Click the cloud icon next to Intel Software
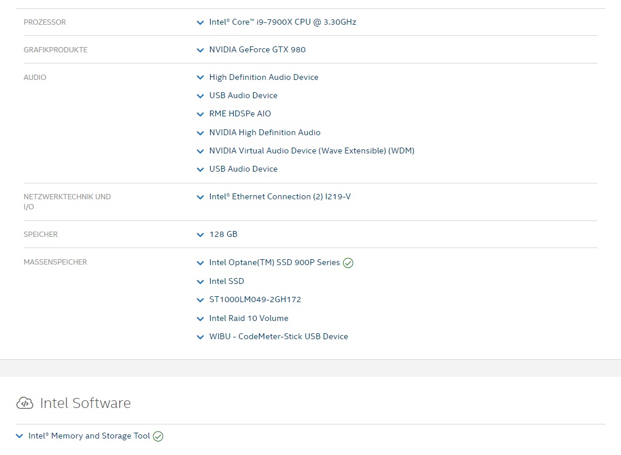Viewport: 621px width, 455px height. point(25,403)
